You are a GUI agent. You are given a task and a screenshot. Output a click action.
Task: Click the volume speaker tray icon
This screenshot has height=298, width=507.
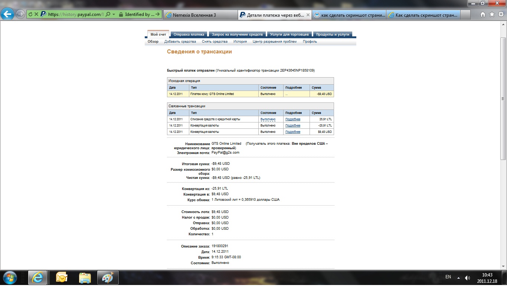467,278
